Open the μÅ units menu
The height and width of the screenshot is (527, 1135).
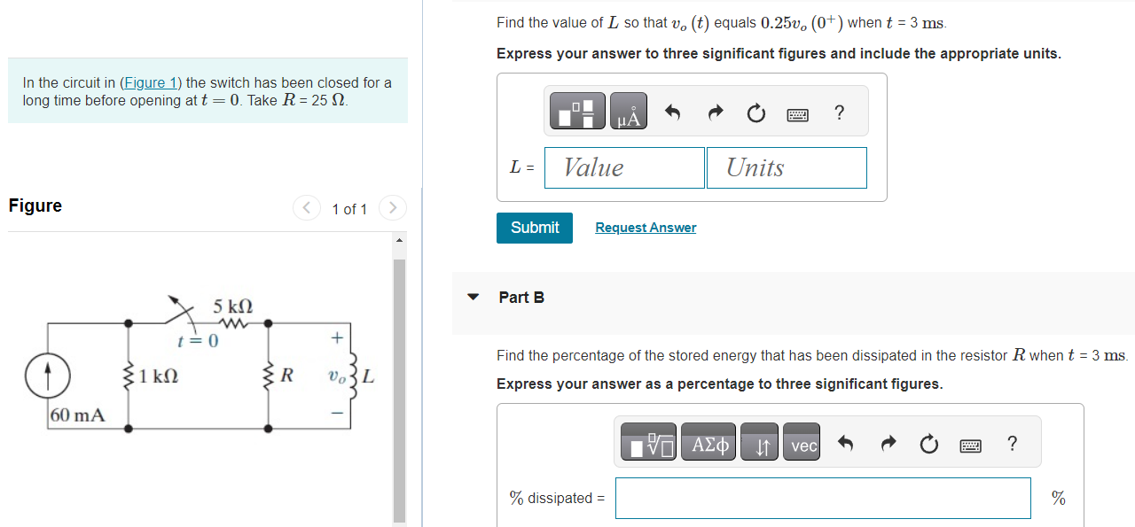pos(628,111)
